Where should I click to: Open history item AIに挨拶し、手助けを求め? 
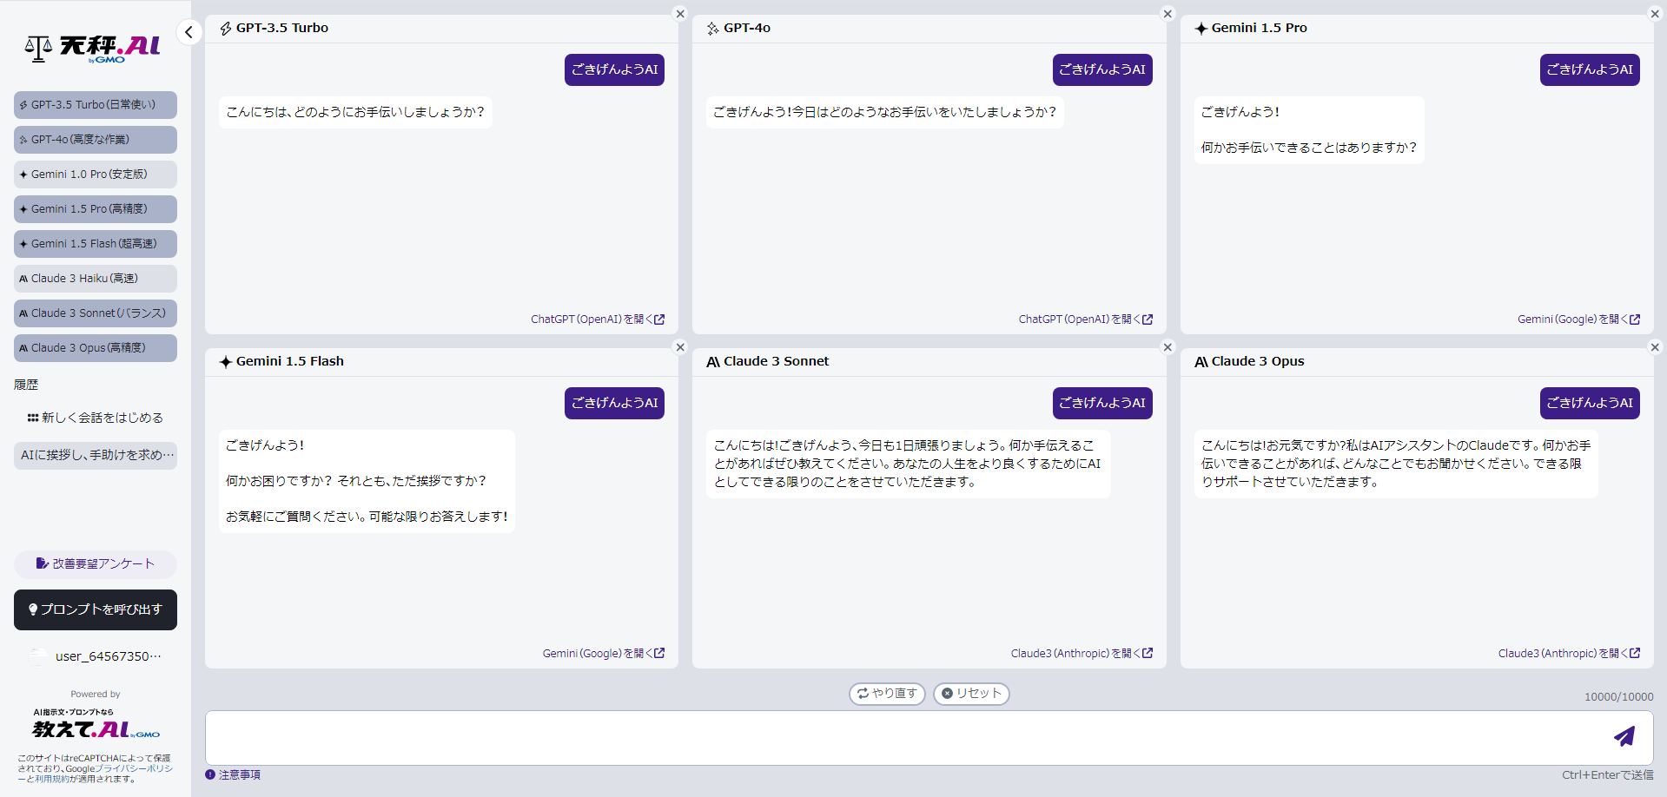[96, 455]
